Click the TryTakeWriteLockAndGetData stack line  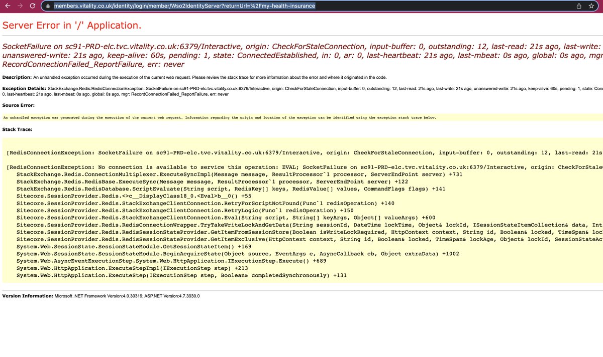pos(310,225)
